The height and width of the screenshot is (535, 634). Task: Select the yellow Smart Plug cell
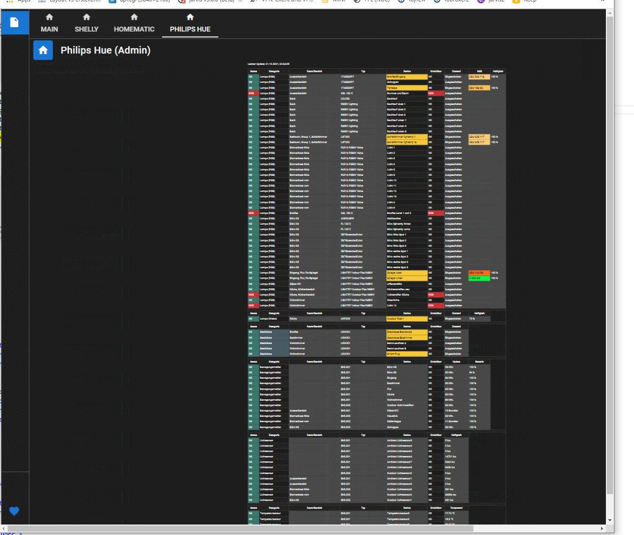pyautogui.click(x=407, y=354)
